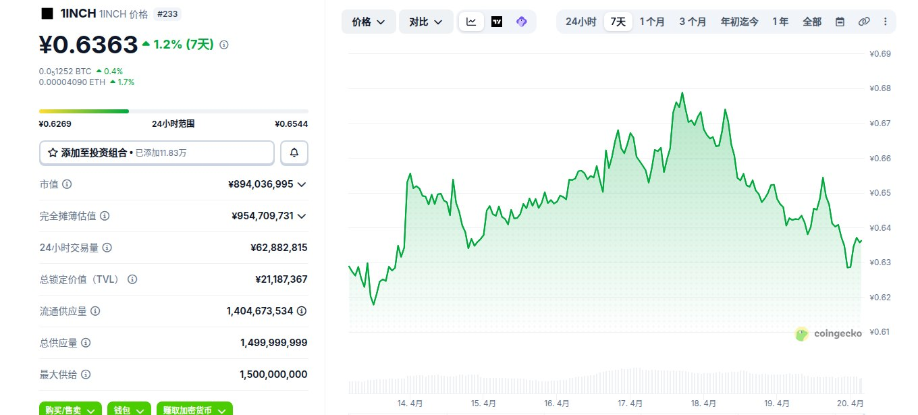918x415 pixels.
Task: Select the 年初迄今 time range
Action: point(739,22)
